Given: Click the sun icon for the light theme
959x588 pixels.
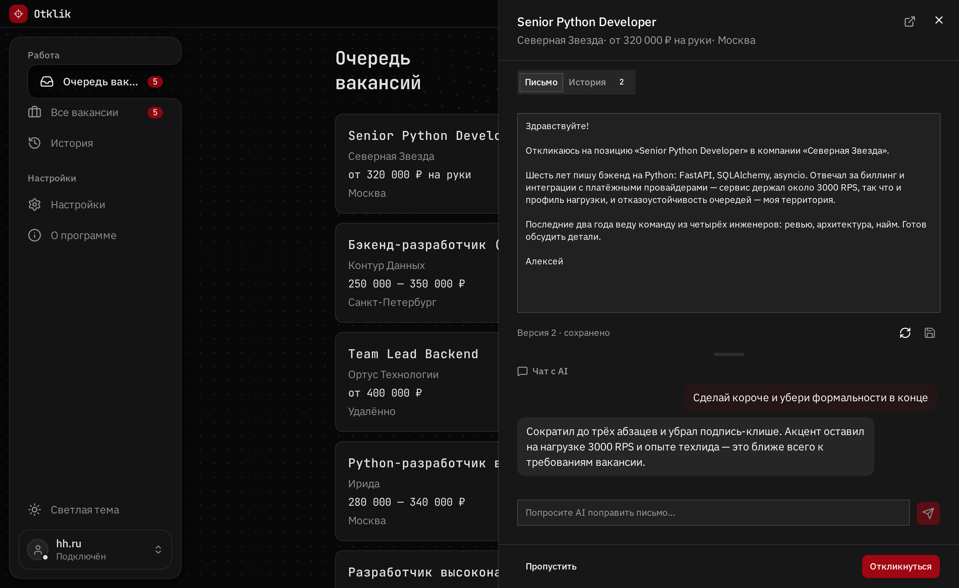Looking at the screenshot, I should [35, 510].
